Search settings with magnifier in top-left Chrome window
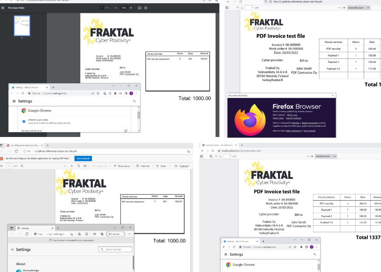Viewport: 381px width, 272px height. [134, 101]
